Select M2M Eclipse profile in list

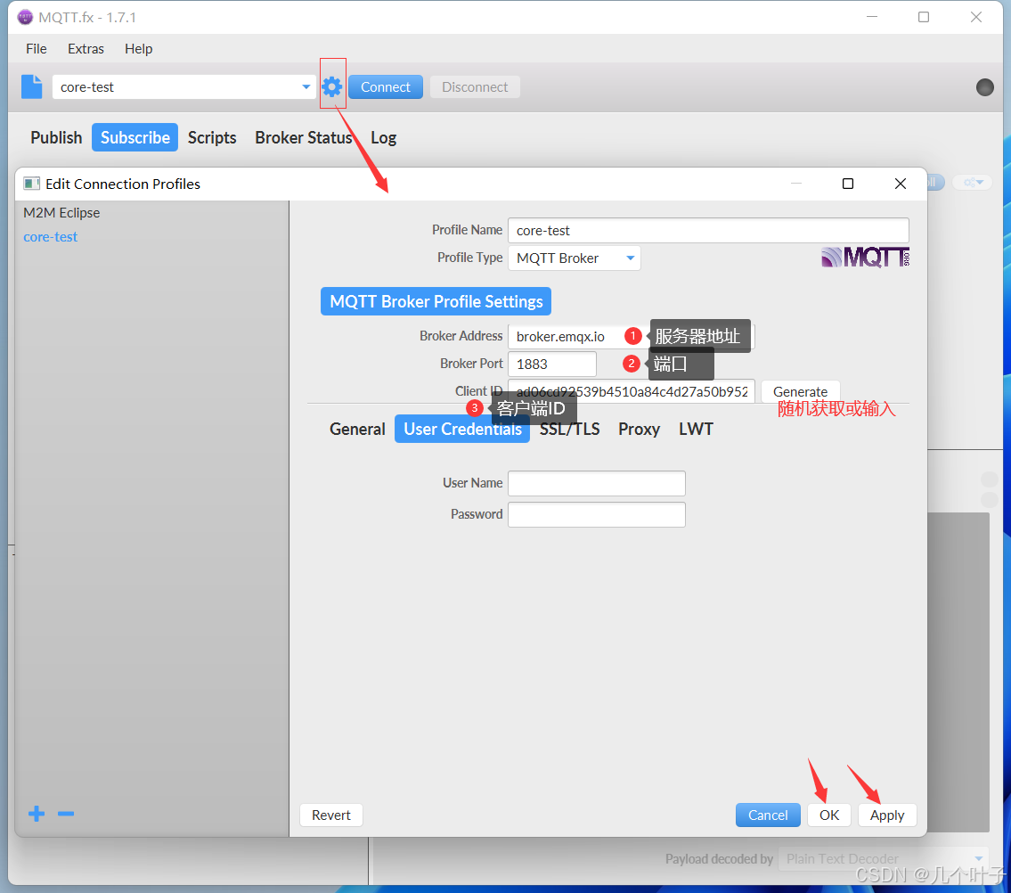click(61, 213)
